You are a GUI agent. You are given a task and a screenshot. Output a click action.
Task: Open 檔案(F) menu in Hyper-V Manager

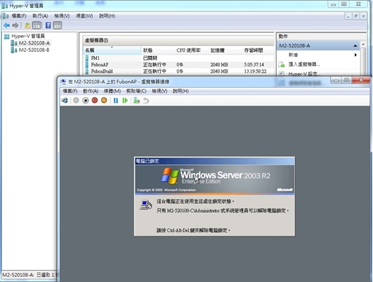(19, 16)
